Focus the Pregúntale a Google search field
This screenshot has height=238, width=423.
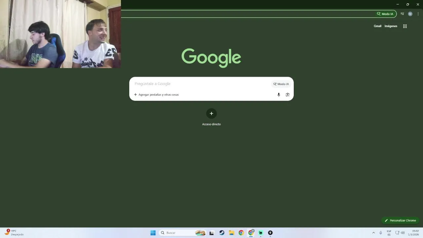coord(202,84)
